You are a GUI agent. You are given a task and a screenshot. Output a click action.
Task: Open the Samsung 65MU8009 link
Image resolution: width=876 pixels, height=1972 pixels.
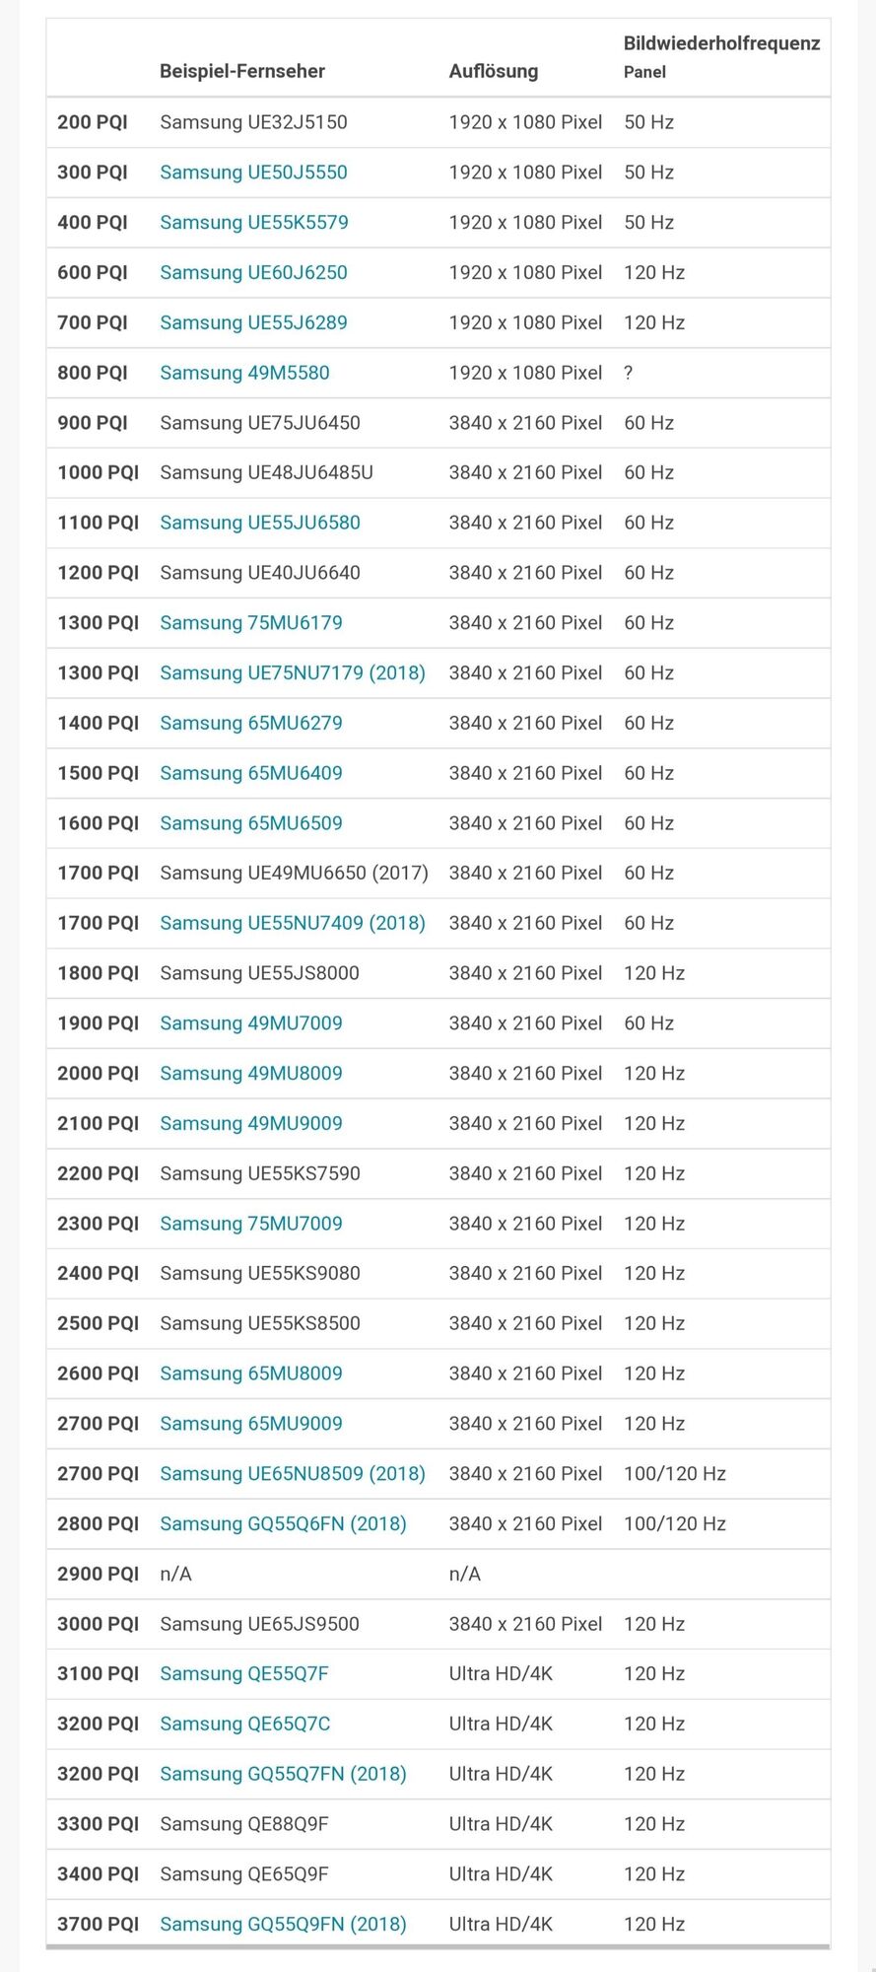tap(251, 1373)
